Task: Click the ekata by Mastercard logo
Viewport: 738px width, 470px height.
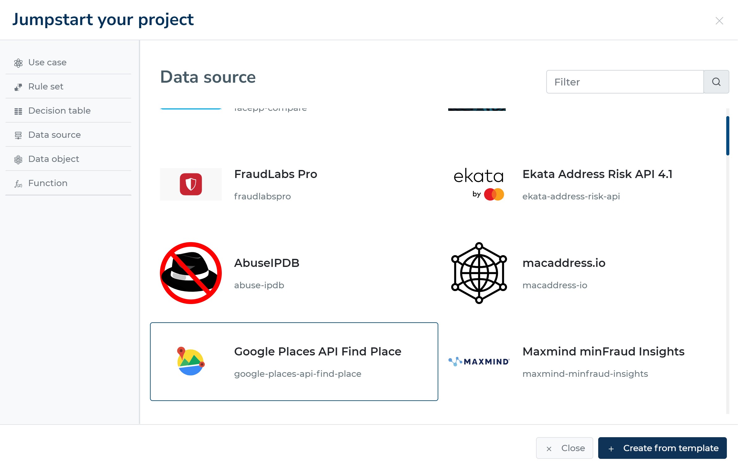Action: point(479,184)
